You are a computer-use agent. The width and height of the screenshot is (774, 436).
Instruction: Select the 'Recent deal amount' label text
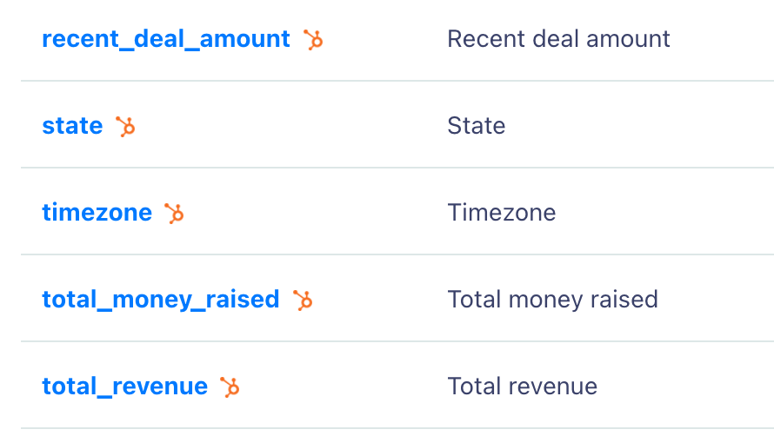(x=559, y=39)
